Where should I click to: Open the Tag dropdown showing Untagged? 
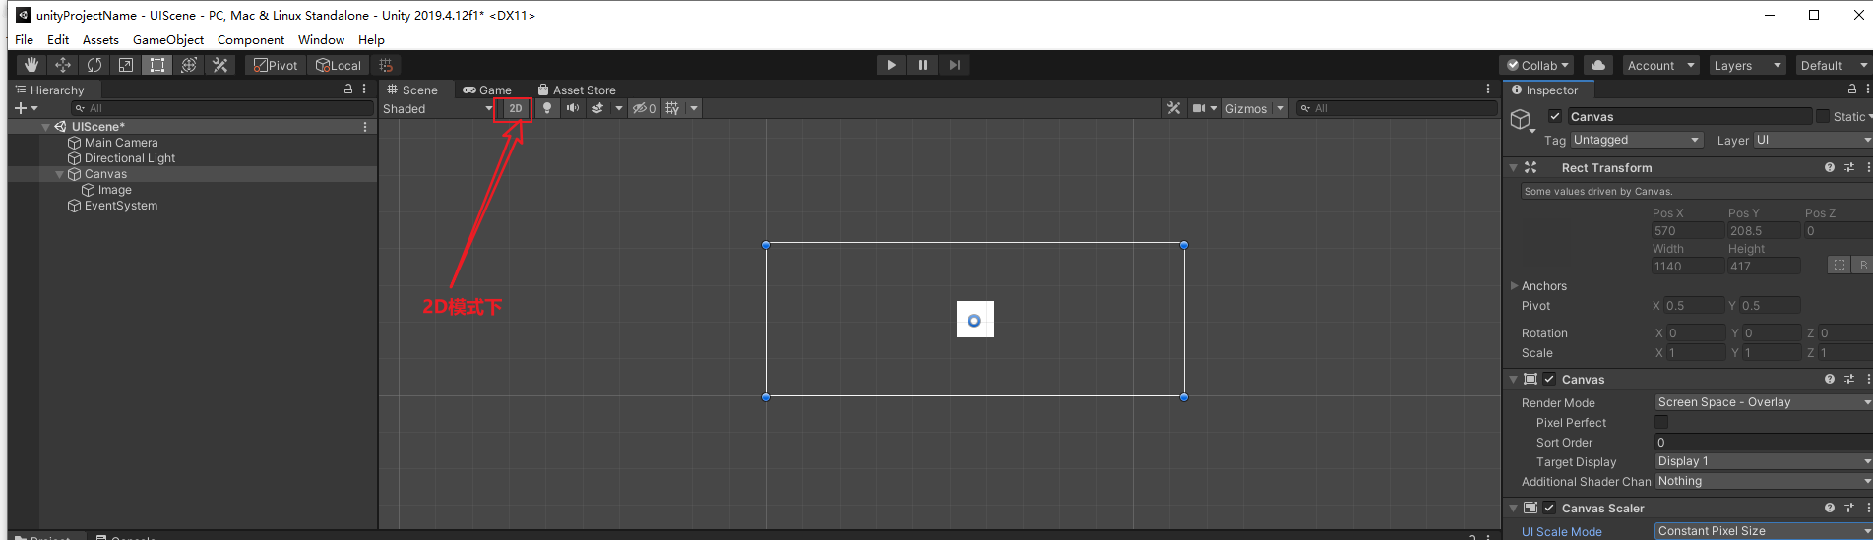pos(1636,140)
